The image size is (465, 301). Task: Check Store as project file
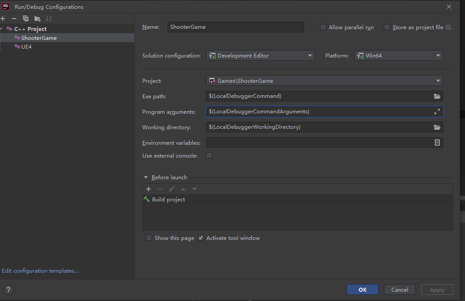(387, 27)
